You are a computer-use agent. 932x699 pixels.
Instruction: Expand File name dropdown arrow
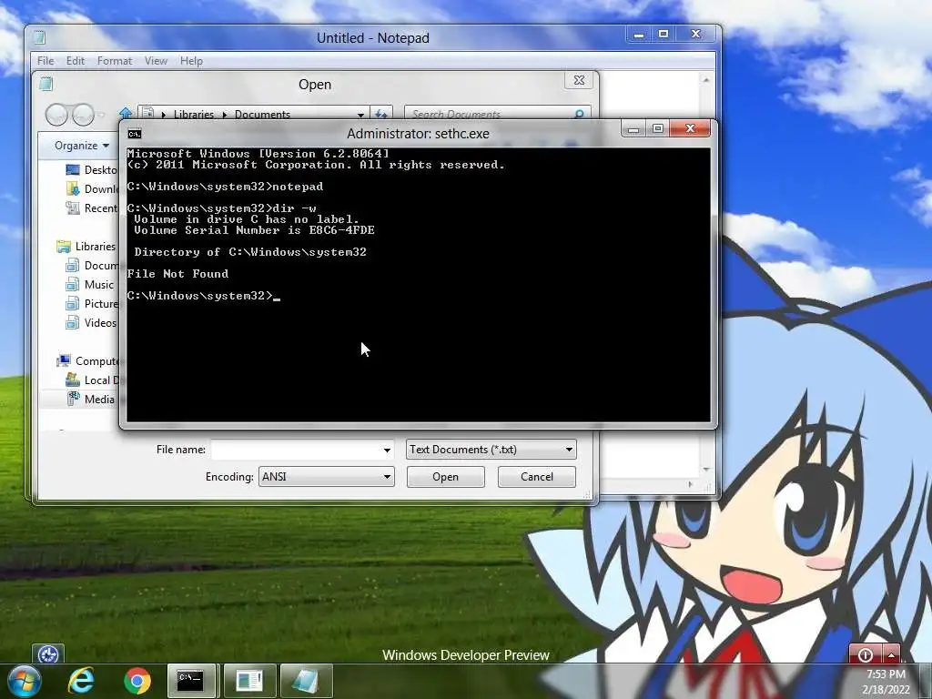(387, 450)
